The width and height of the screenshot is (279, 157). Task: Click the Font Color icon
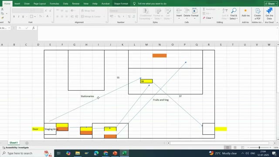(x=48, y=17)
